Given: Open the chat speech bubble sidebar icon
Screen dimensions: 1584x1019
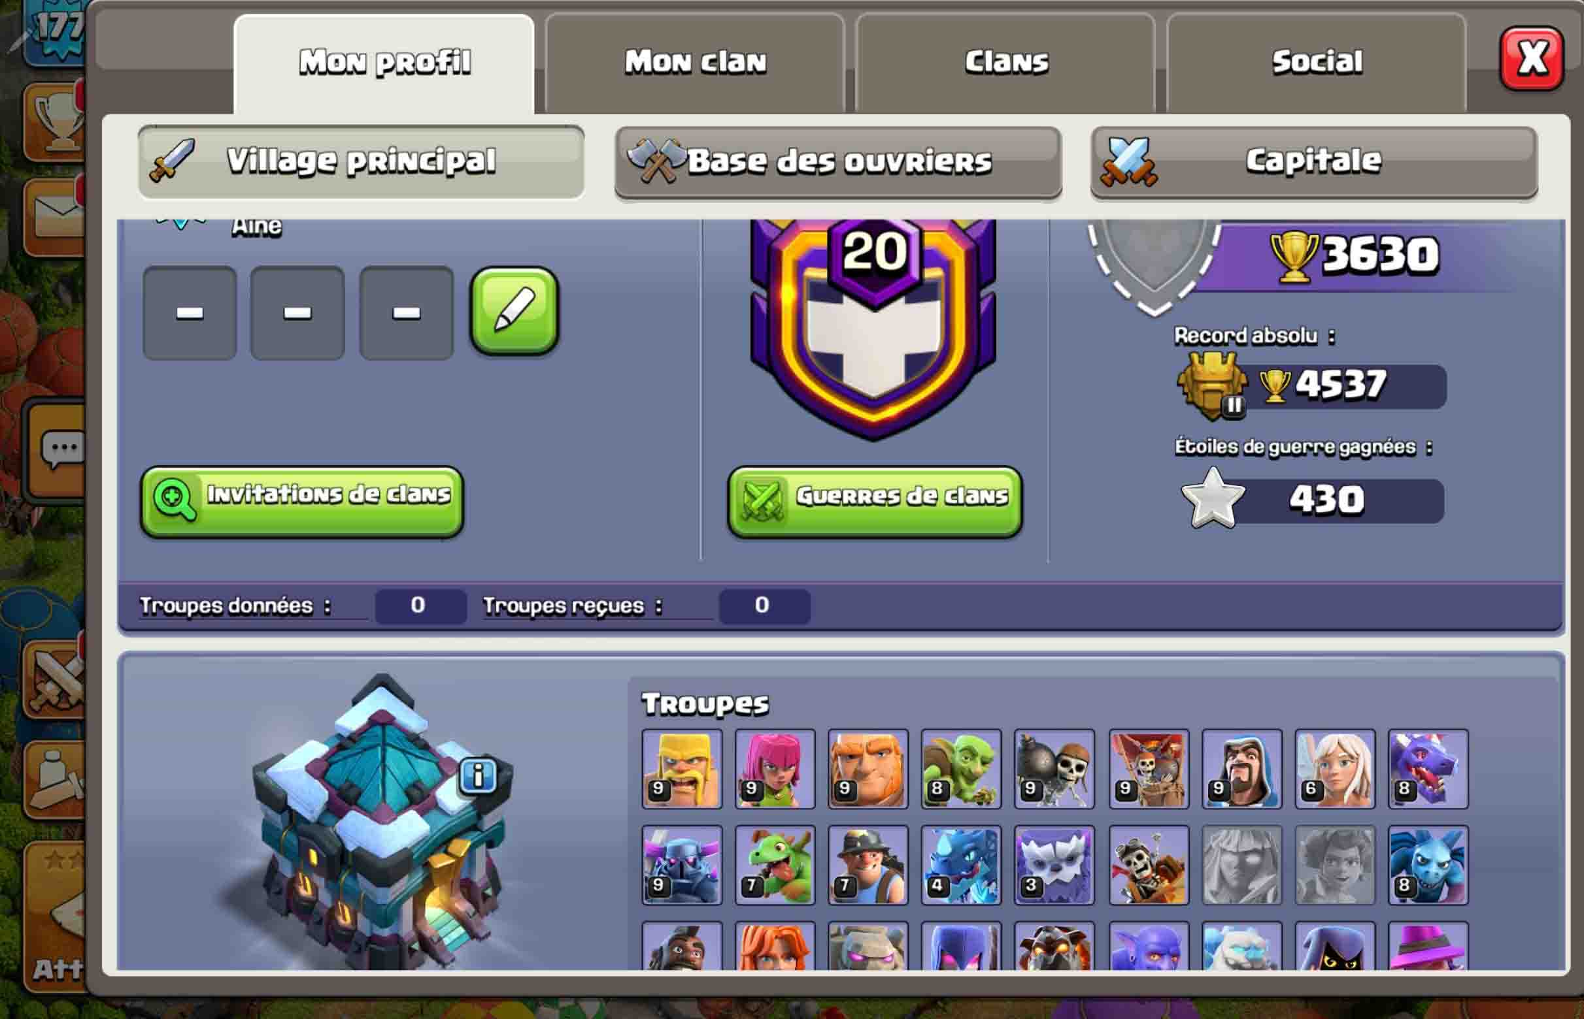Looking at the screenshot, I should (x=59, y=451).
